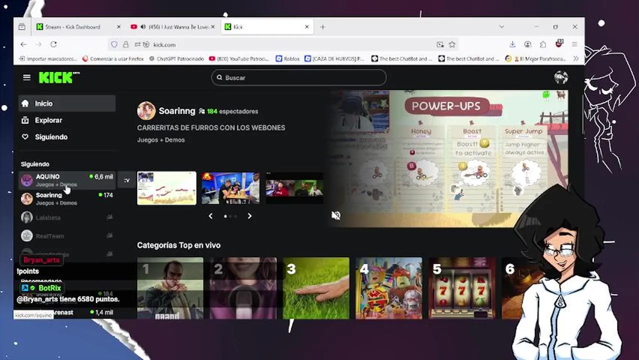Click the Buscar search field
Image resolution: width=639 pixels, height=360 pixels.
pyautogui.click(x=299, y=77)
